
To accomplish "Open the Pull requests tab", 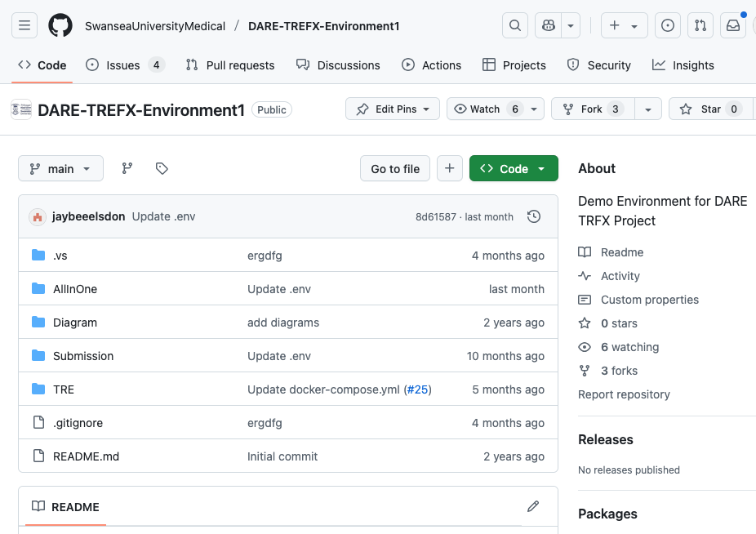I will [x=230, y=65].
